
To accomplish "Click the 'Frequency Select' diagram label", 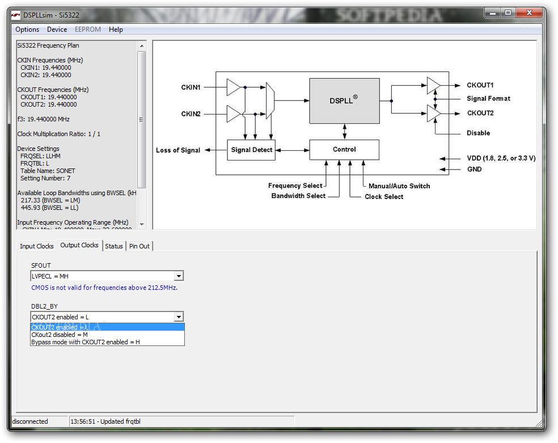I will coord(295,185).
